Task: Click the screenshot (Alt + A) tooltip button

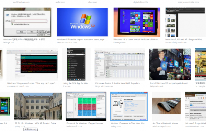Action: click(30, 129)
